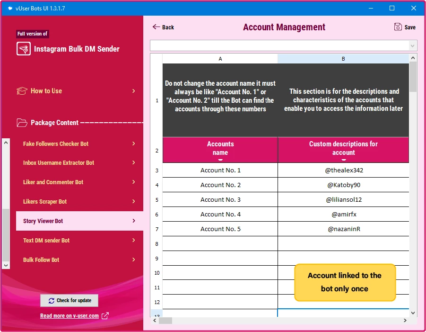Expand the Inbox Username Extractor Bot chevron
Image resolution: width=426 pixels, height=332 pixels.
(x=134, y=163)
